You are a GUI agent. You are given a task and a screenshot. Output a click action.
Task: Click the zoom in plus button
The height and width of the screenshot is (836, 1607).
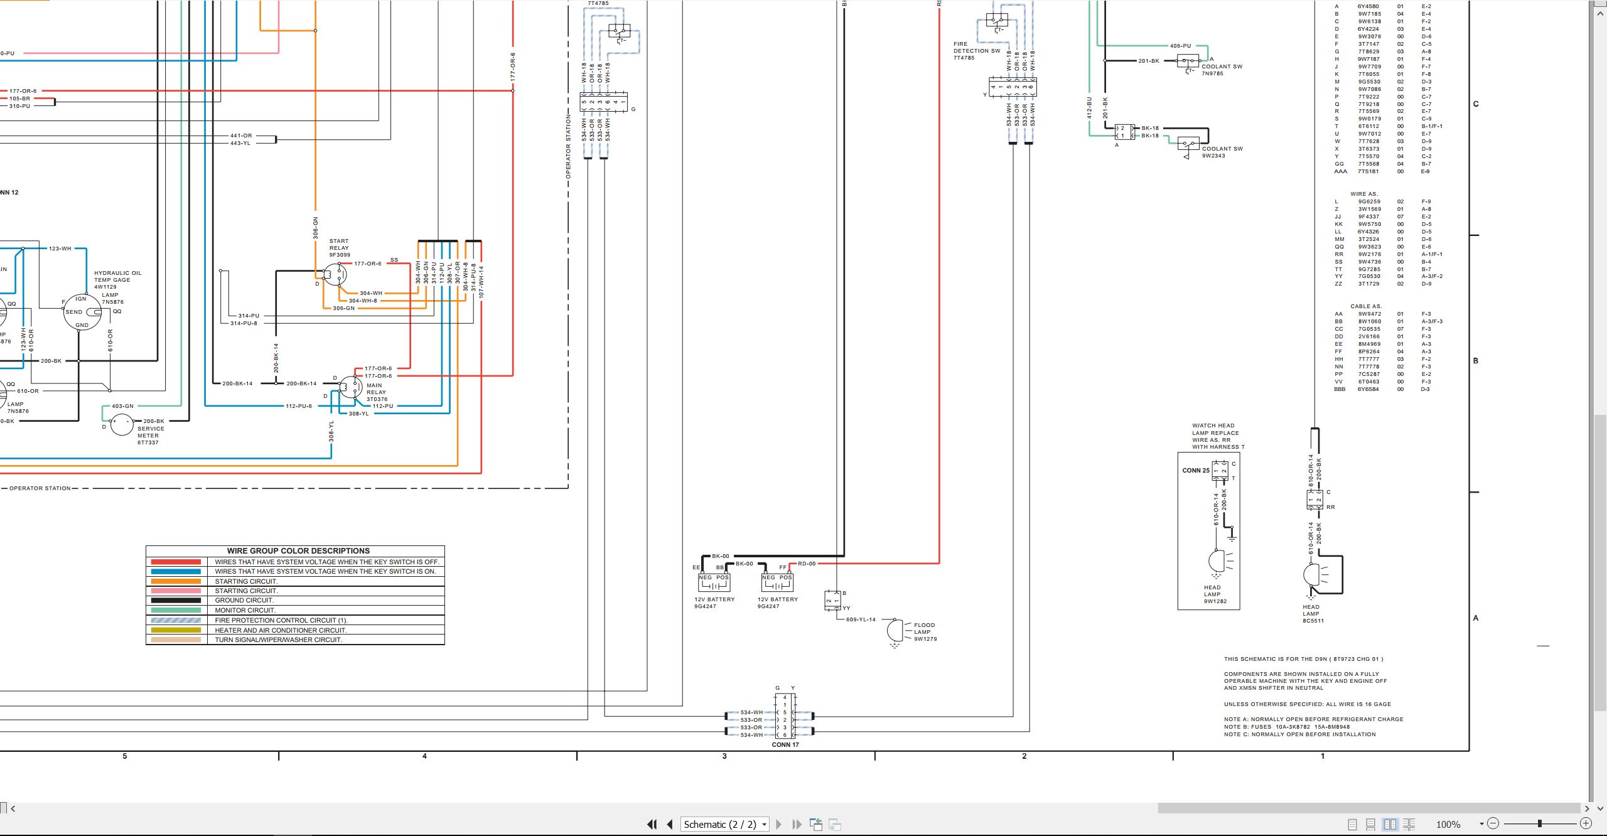1586,823
